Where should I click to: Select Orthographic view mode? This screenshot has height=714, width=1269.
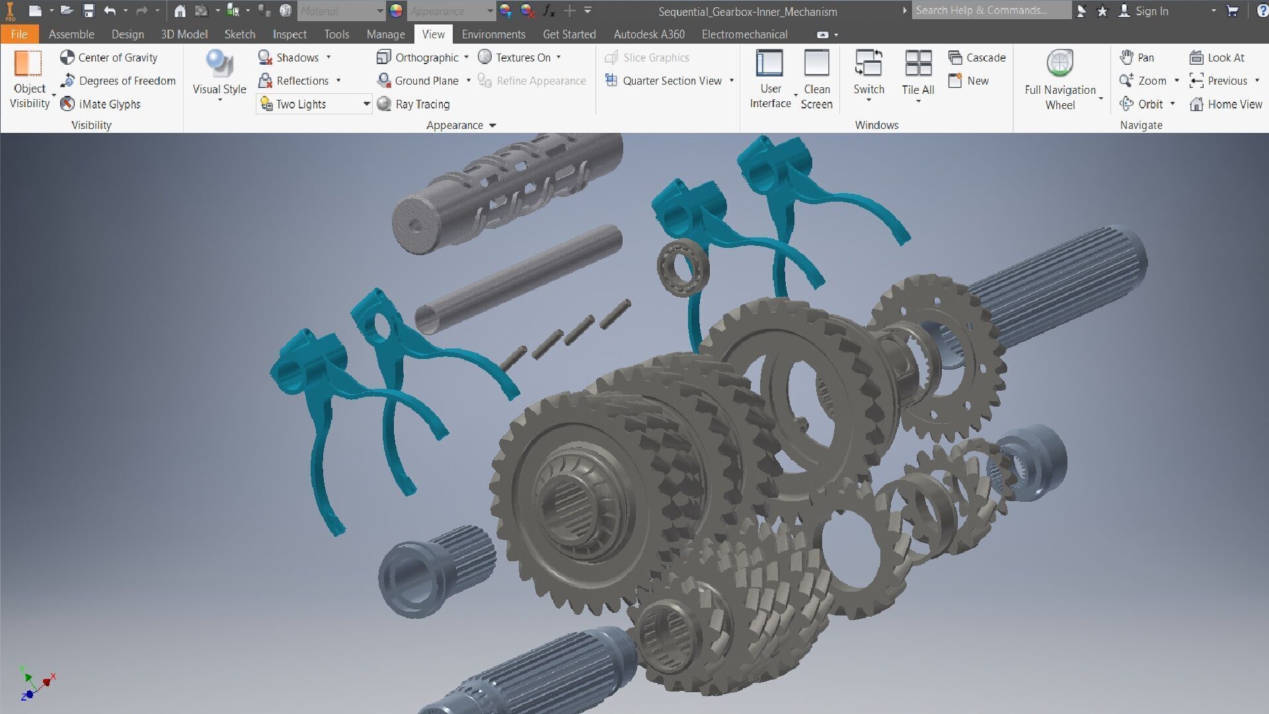point(417,58)
